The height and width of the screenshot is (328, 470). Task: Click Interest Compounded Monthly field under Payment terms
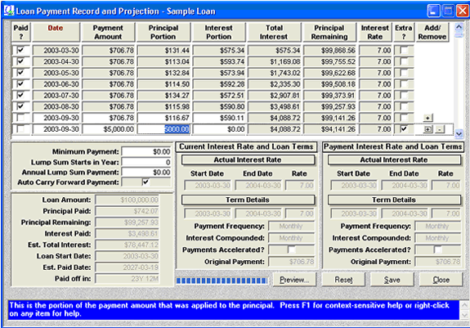click(x=437, y=238)
